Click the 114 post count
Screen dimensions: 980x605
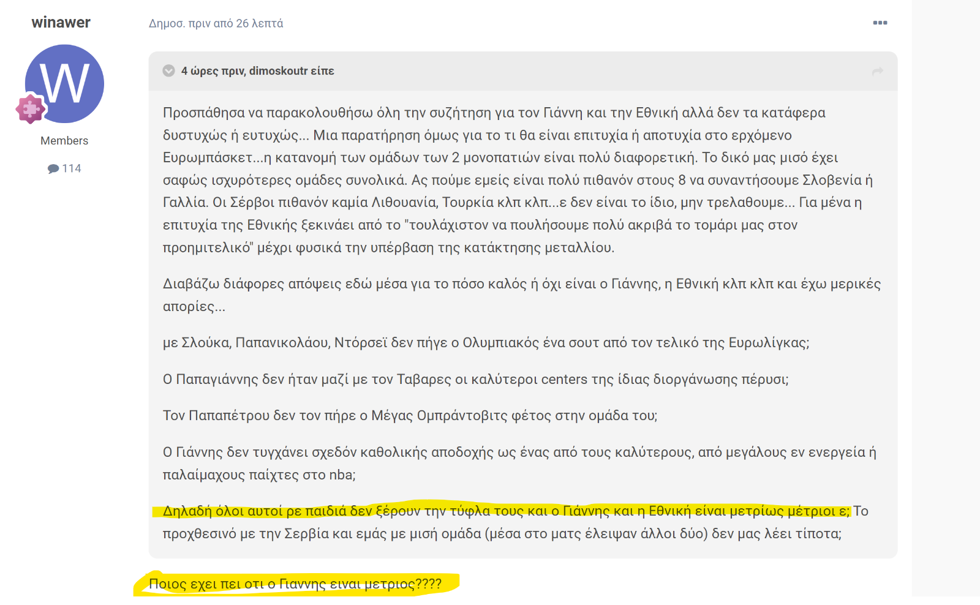coord(72,168)
